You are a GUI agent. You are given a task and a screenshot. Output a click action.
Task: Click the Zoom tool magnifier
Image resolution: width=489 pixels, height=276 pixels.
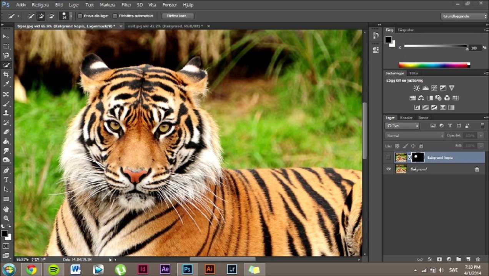coord(6,218)
